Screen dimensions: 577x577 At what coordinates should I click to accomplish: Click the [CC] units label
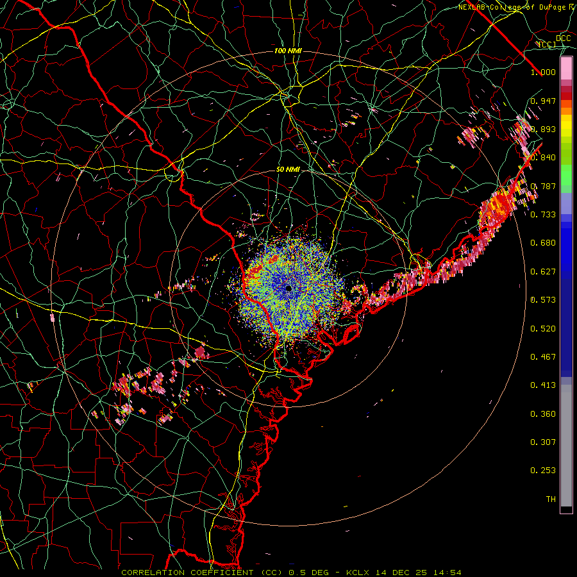(548, 45)
